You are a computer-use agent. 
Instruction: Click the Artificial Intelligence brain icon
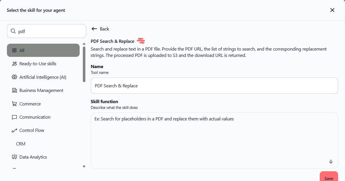(x=14, y=77)
